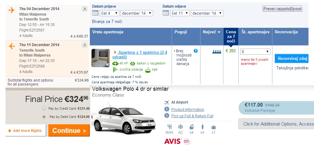The image size is (314, 146).
Task: Click the Preveri razpoložljivost button
Action: 282,9
